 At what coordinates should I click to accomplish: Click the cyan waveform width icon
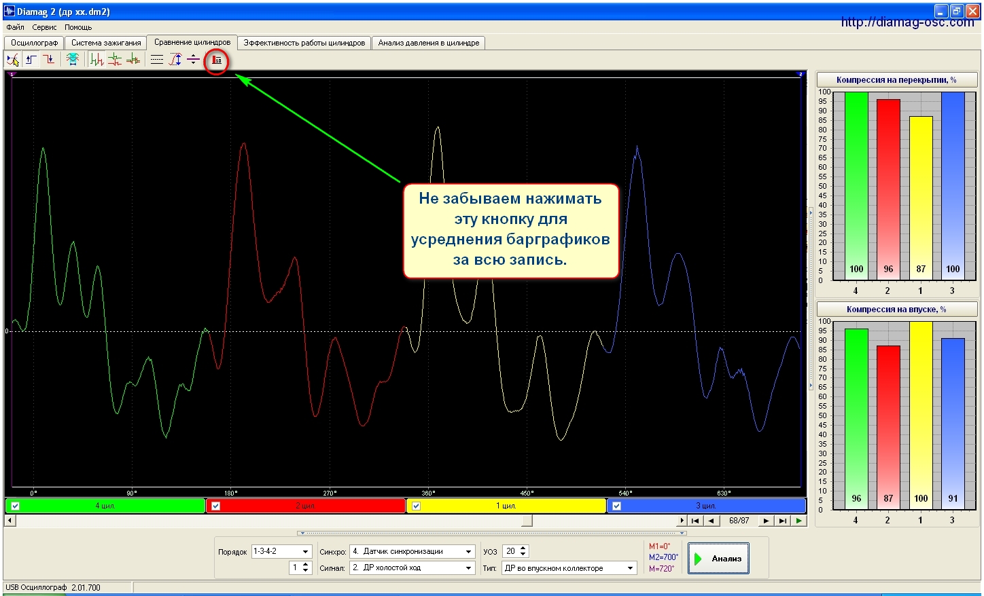[x=73, y=60]
